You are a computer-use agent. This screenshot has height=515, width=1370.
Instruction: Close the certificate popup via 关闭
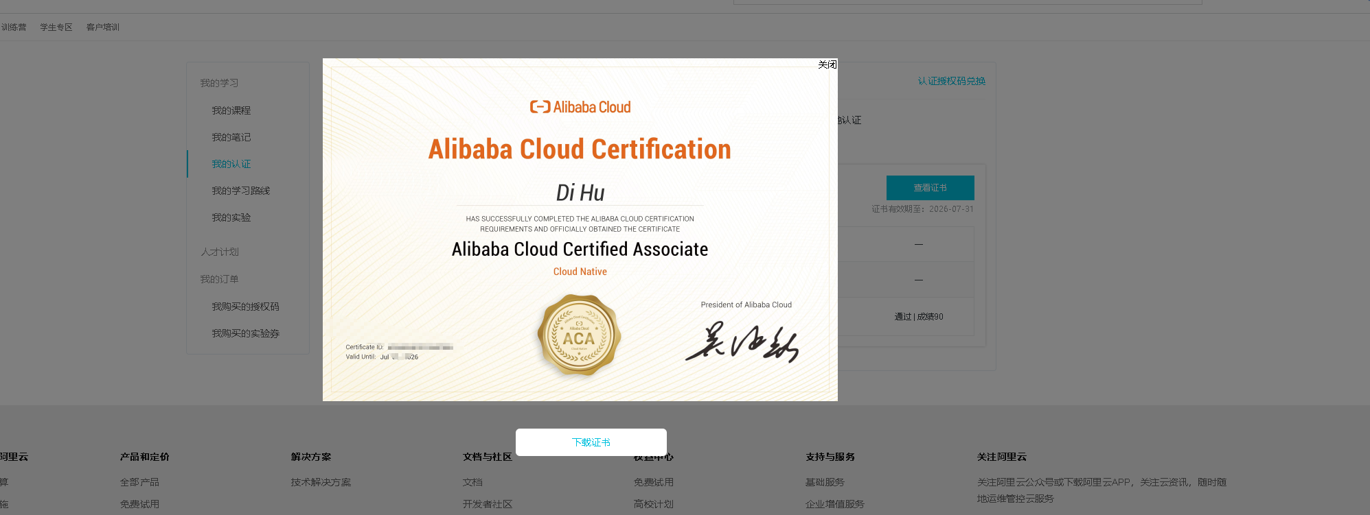[x=827, y=64]
